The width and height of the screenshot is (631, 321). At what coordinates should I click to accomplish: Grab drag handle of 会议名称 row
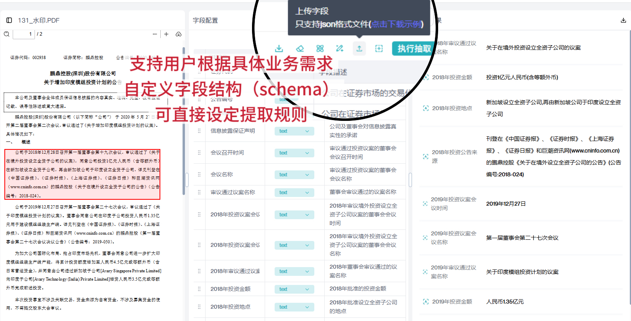point(199,174)
